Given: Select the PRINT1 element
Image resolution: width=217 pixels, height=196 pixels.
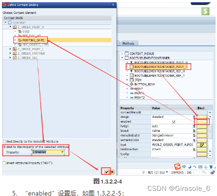Looking at the screenshot, I should [139, 93].
